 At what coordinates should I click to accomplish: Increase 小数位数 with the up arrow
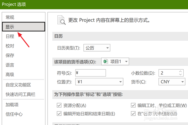coord(180,72)
